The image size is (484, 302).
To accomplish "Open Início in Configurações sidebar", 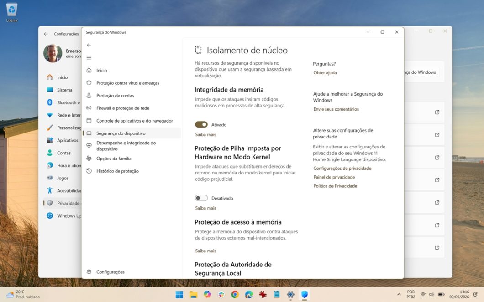I will (62, 77).
